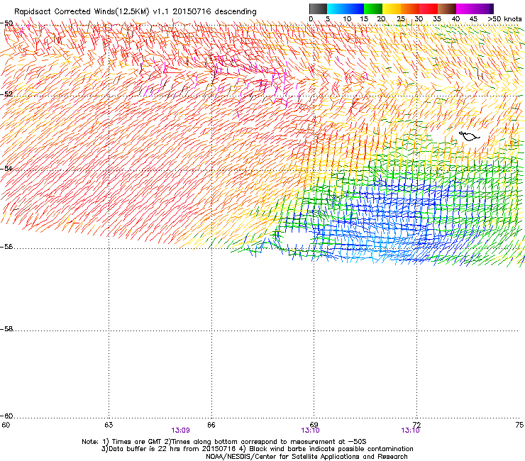Viewport: 525px width, 461px height.
Task: Click the gray 0-5 knots color segment
Action: coord(318,9)
